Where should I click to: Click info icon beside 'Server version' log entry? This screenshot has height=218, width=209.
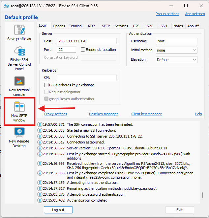[x=40, y=148]
